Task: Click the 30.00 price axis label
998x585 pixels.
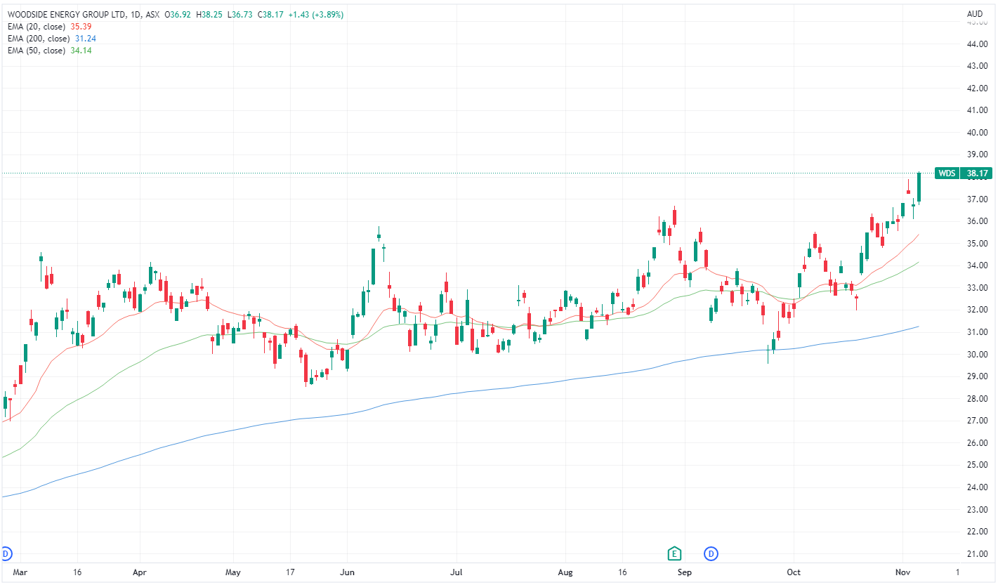Action: pos(978,355)
